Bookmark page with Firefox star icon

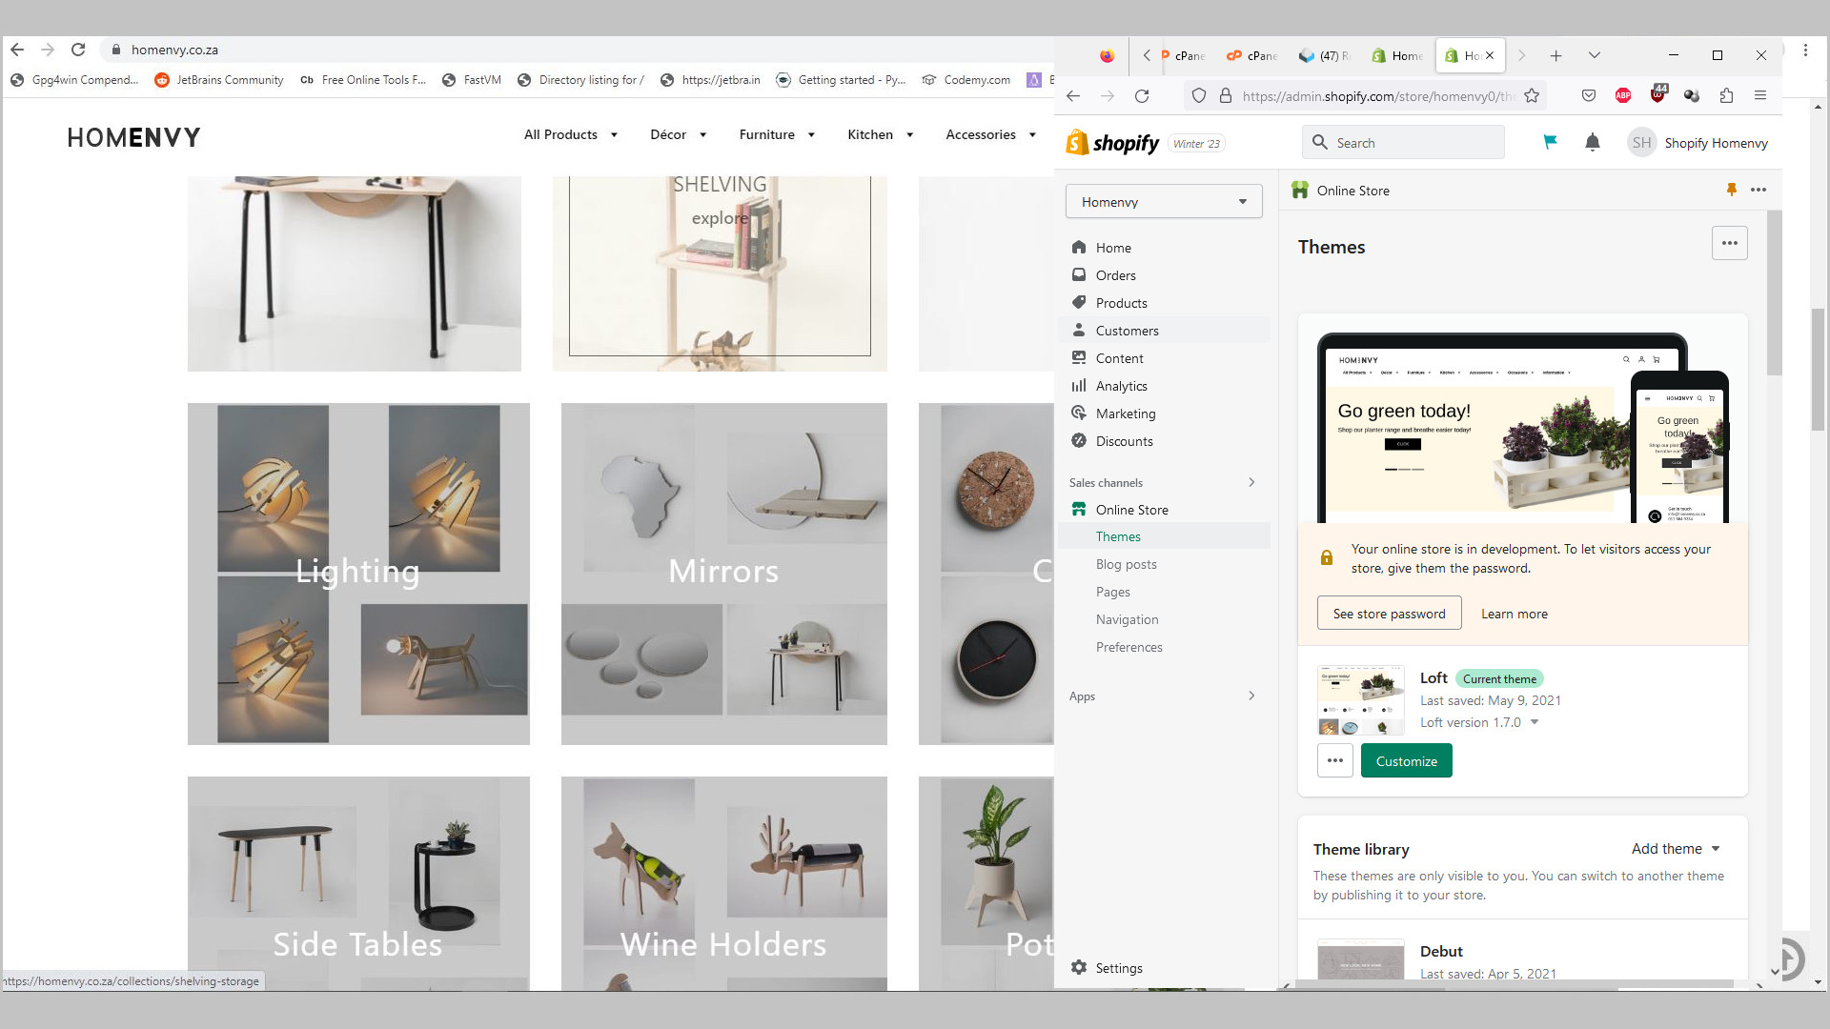(x=1532, y=95)
